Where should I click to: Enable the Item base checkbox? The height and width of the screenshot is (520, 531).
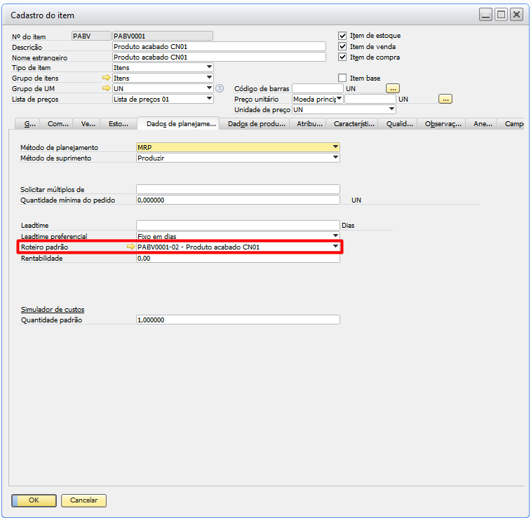[342, 78]
